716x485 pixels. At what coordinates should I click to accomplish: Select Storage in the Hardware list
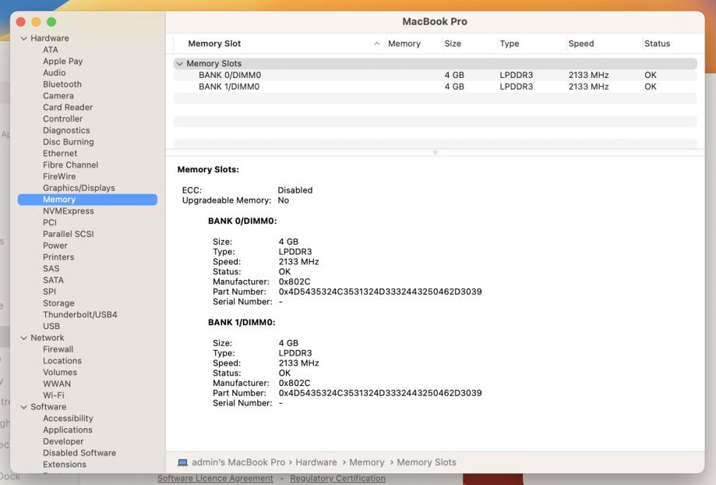(x=58, y=303)
